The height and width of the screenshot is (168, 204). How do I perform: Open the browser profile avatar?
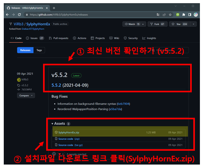(x=196, y=14)
